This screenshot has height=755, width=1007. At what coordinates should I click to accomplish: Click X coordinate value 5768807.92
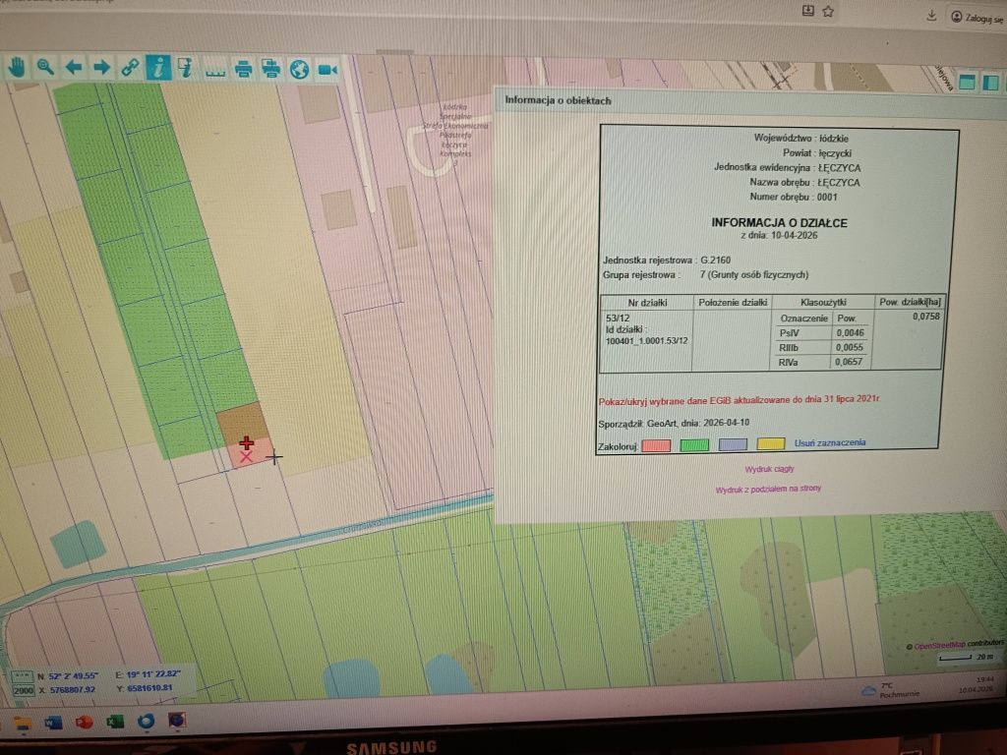(x=72, y=689)
